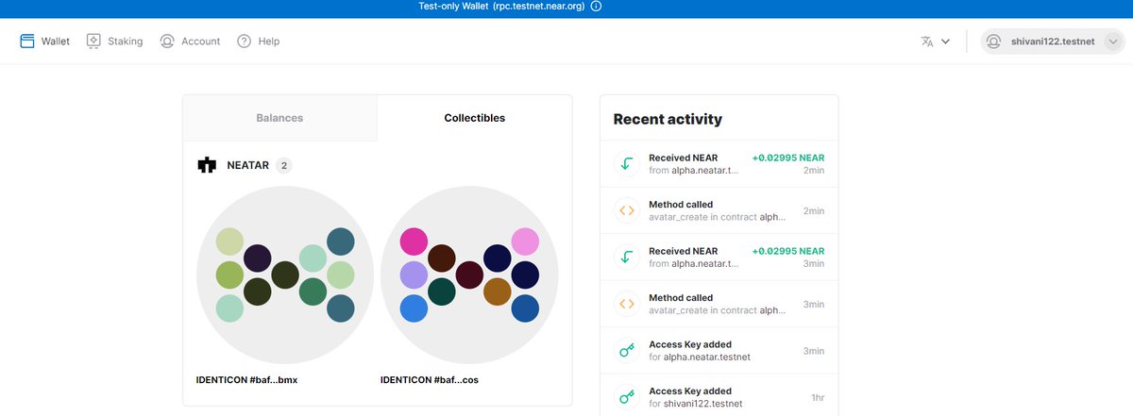Click the Wallet card icon
The height and width of the screenshot is (416, 1133).
(x=26, y=42)
